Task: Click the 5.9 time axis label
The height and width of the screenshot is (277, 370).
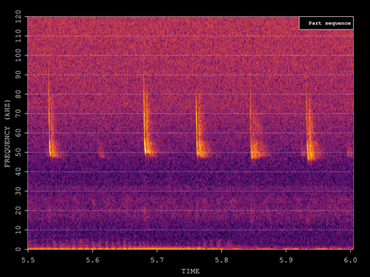Action: click(286, 260)
